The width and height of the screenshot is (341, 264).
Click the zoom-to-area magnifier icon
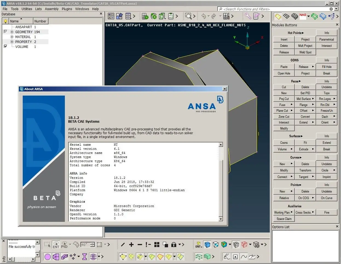point(188,16)
